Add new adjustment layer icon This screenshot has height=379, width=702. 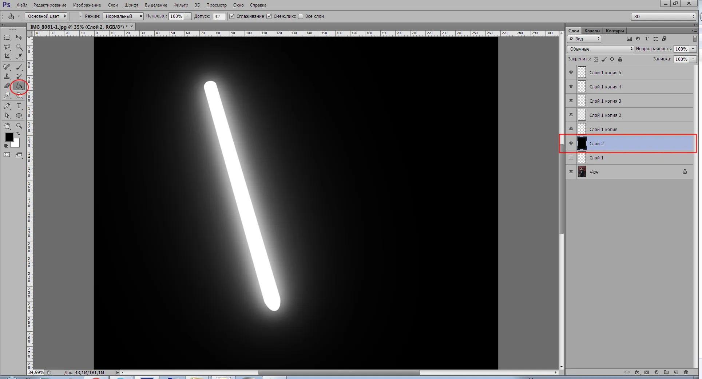tap(657, 372)
